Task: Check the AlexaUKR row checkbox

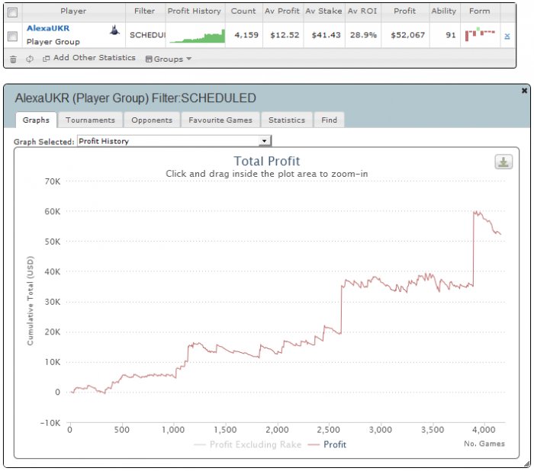Action: coord(13,36)
